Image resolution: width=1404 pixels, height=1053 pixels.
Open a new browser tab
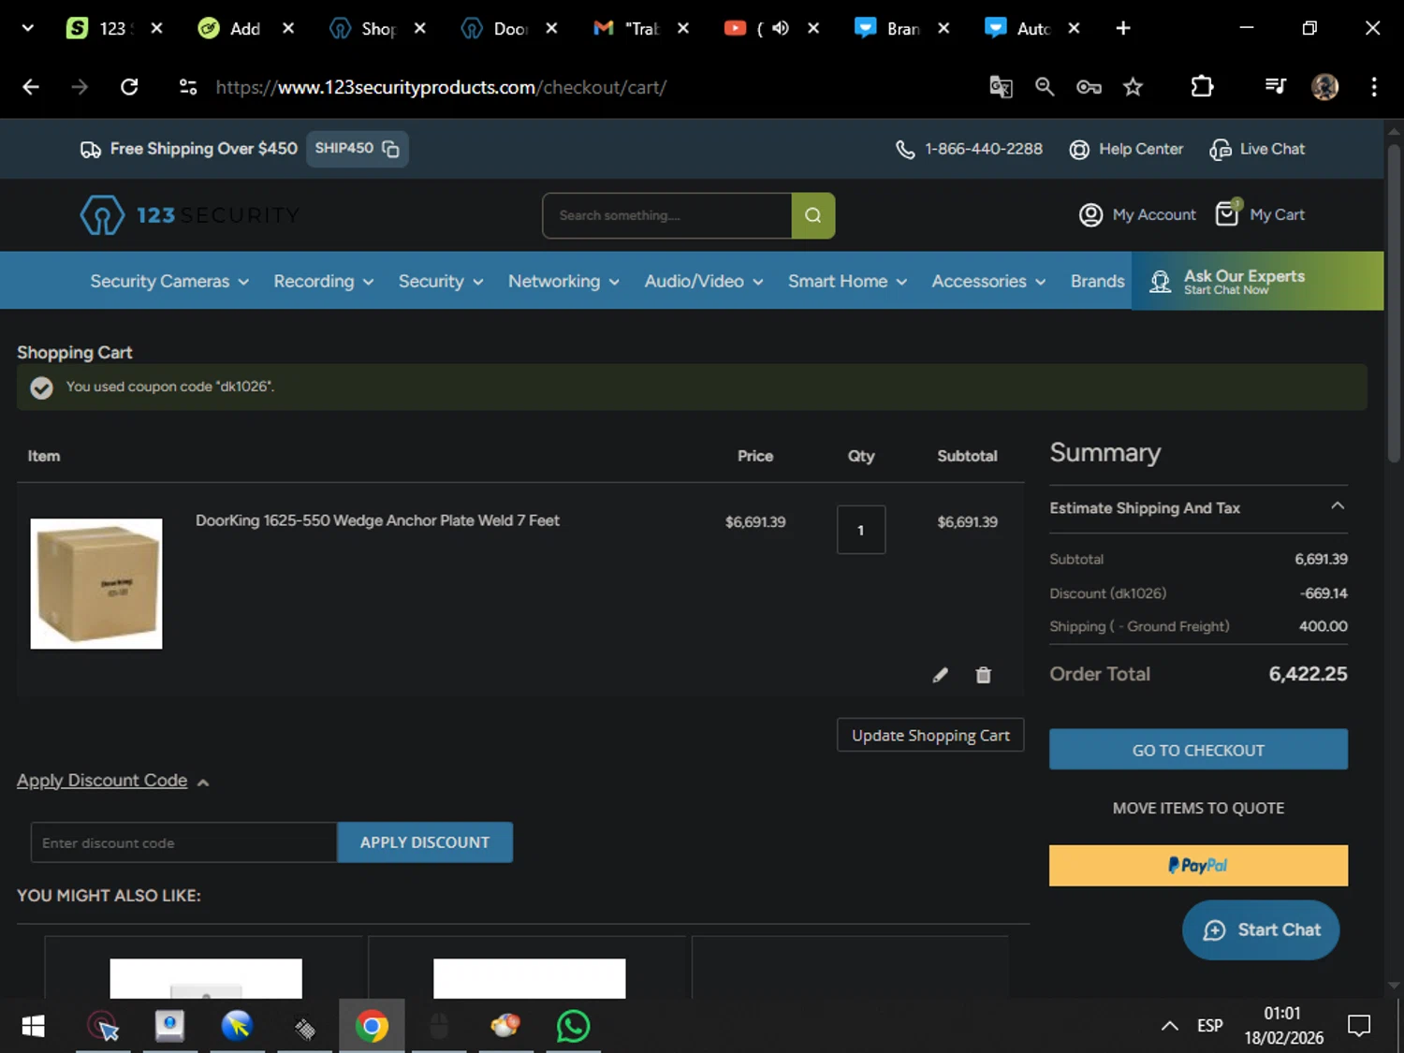point(1123,28)
